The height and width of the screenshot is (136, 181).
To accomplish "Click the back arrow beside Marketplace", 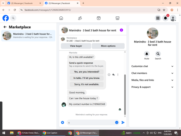I will pyautogui.click(x=5, y=27).
